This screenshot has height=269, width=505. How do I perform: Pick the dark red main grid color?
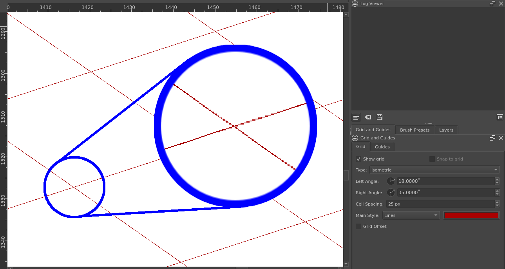(x=471, y=215)
